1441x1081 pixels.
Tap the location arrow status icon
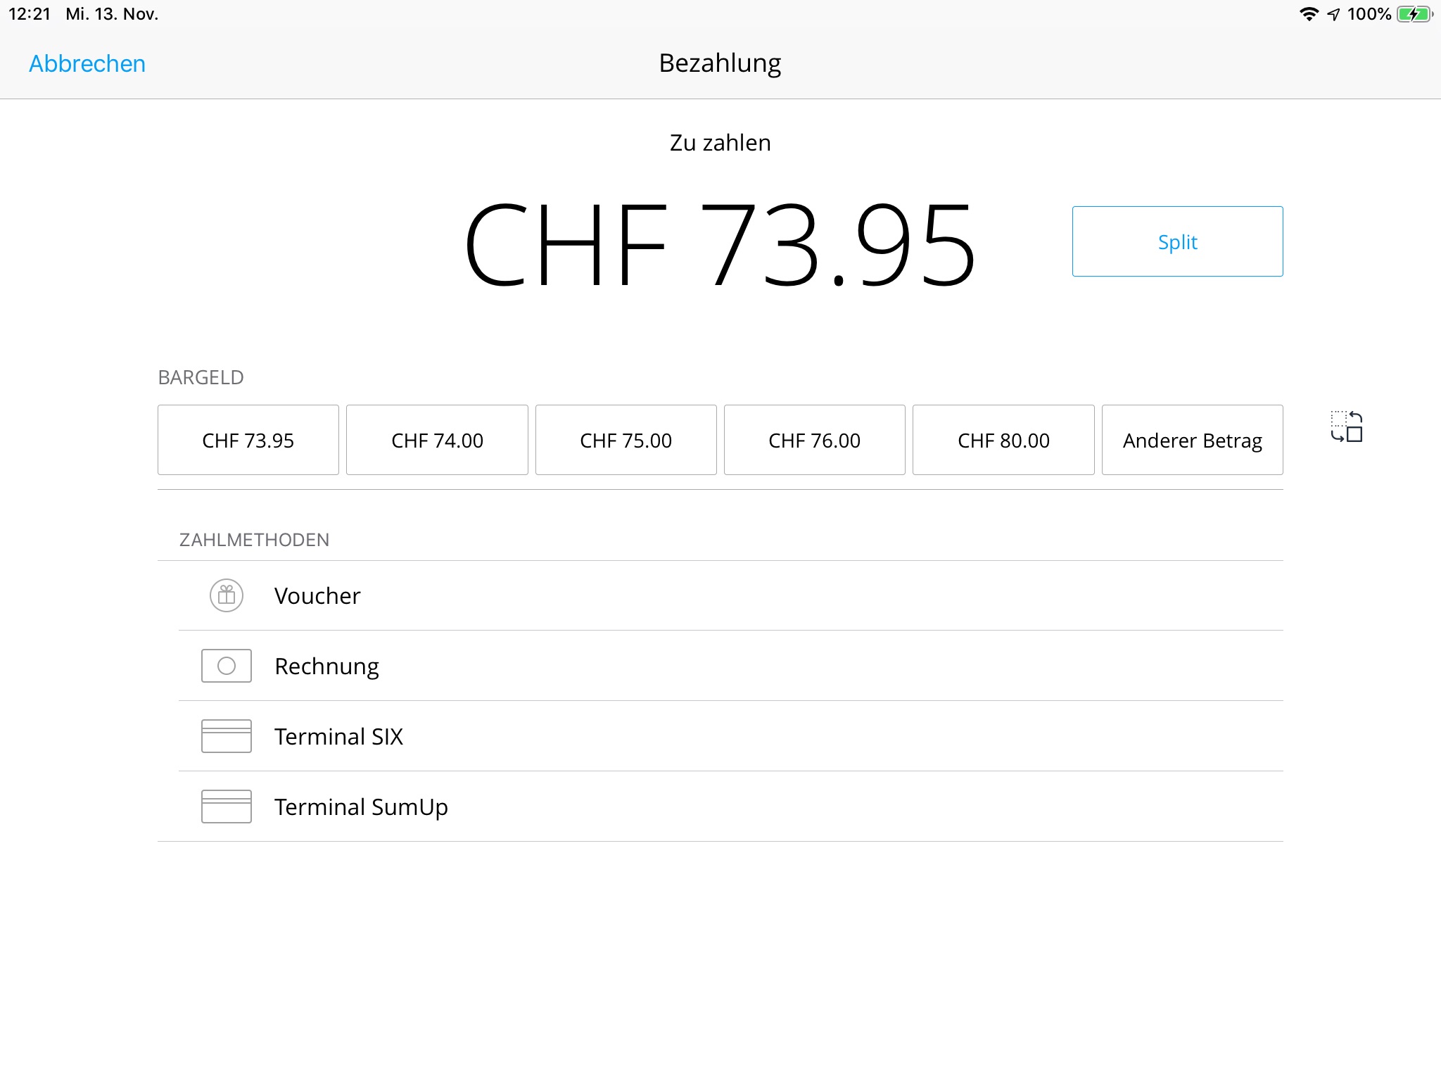click(1333, 14)
